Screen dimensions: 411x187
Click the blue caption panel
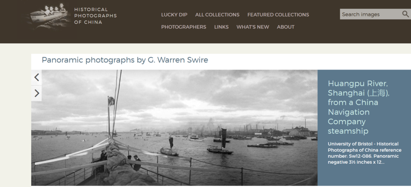(x=364, y=128)
